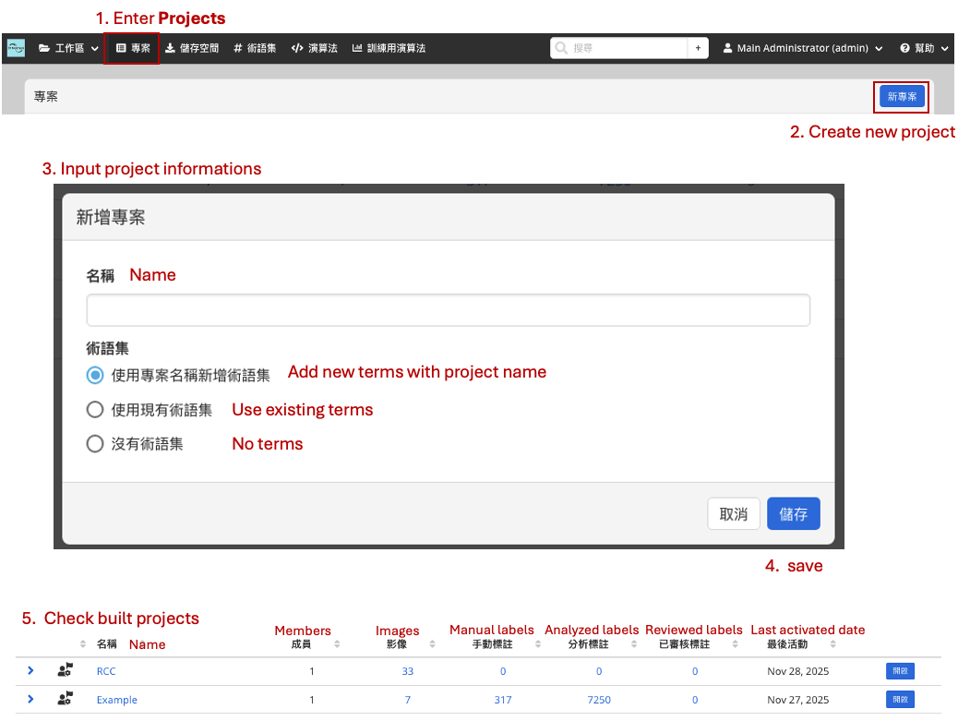958x721 pixels.
Task: Expand the Main Administrator account menu
Action: tap(802, 48)
